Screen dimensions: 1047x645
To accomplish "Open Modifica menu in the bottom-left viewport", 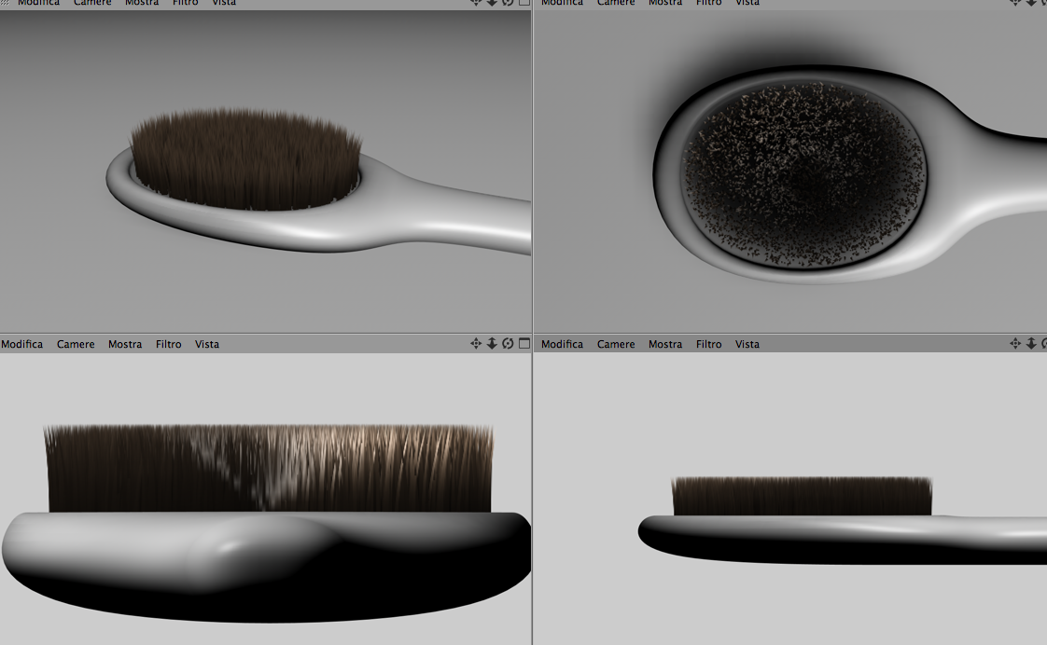I will [x=22, y=344].
